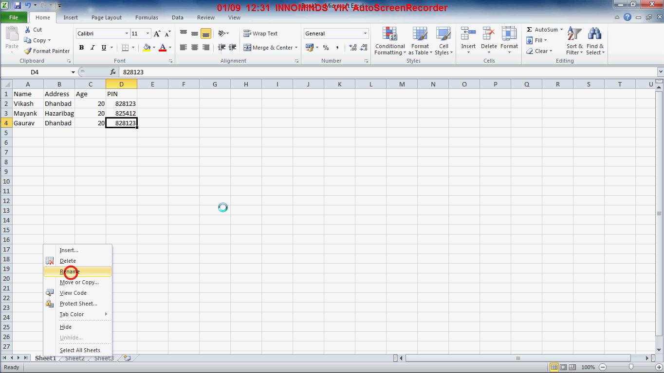Click the Increase Decimal icon

click(353, 48)
